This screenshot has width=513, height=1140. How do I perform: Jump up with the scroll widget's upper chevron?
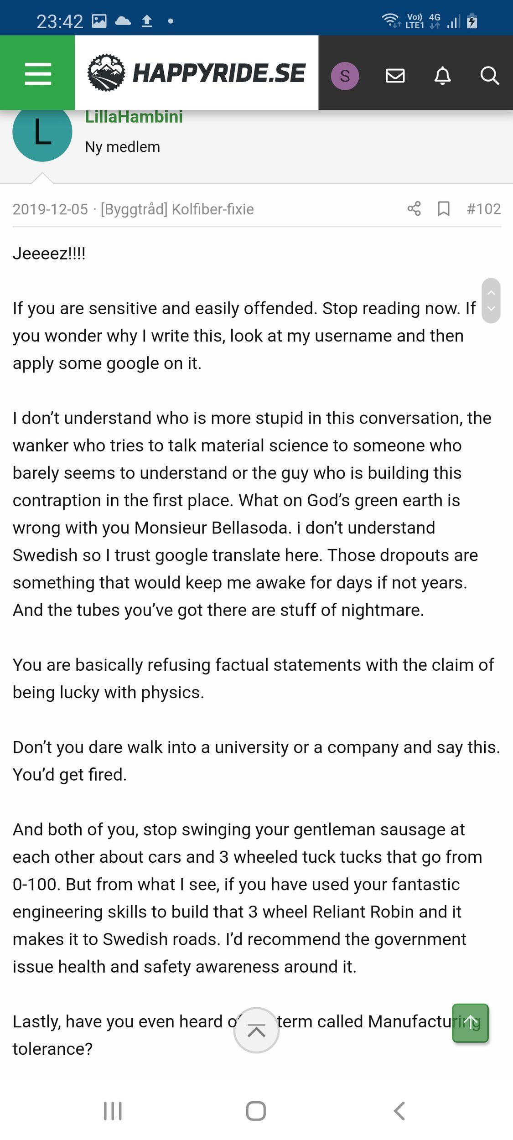pyautogui.click(x=491, y=293)
